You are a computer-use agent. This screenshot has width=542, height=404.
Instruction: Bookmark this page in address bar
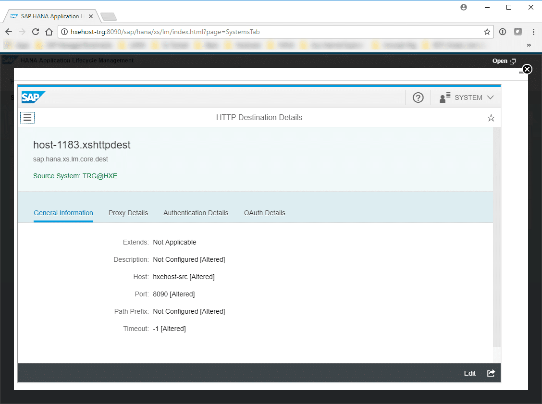487,32
